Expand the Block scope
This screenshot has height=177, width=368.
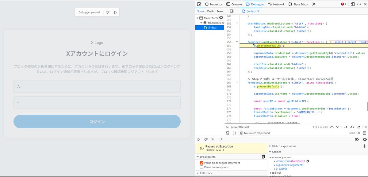[x=271, y=173]
